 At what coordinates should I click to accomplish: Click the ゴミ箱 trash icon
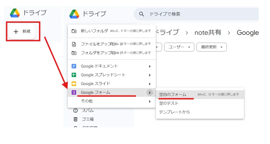pos(75,119)
